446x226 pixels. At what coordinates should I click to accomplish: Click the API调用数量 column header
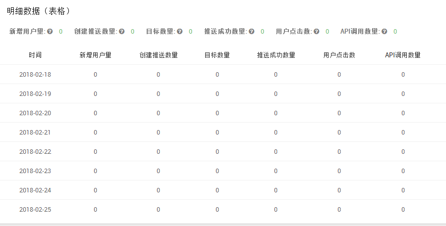point(403,55)
